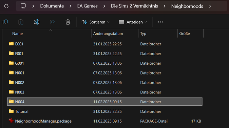Viewport: 229px width, 128px height.
Task: Click the copy icon in toolbar
Action: (5, 22)
